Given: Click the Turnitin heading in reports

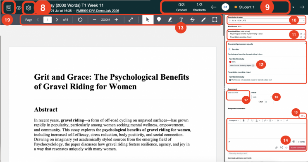Looking at the screenshot, I should 235,49.
